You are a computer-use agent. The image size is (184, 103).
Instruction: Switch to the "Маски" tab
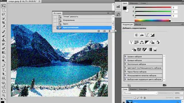[x=138, y=24]
